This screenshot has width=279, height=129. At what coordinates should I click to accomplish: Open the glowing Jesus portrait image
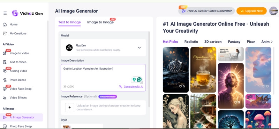pyautogui.click(x=231, y=86)
